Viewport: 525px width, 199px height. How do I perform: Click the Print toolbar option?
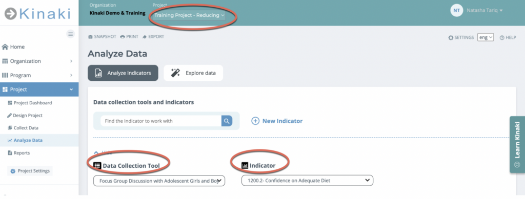(x=129, y=37)
